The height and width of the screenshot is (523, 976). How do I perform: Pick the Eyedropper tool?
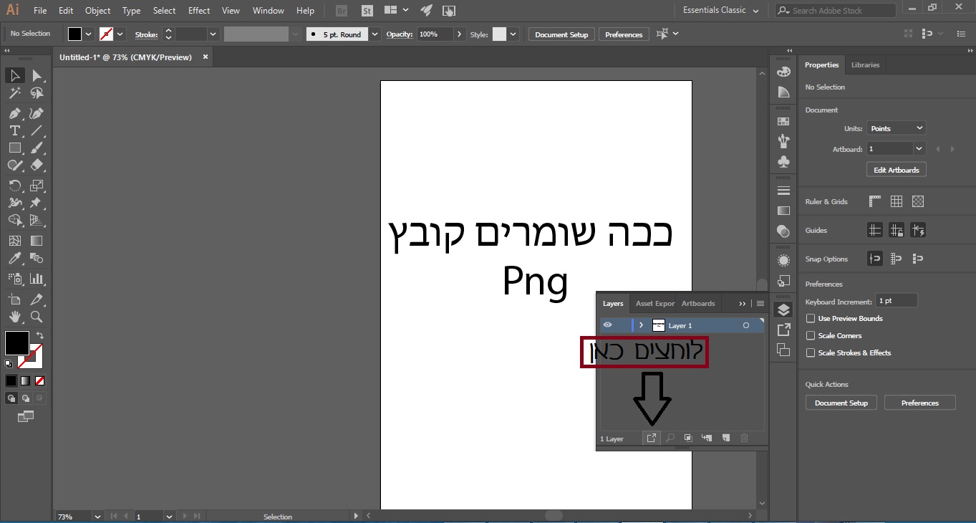(x=14, y=259)
